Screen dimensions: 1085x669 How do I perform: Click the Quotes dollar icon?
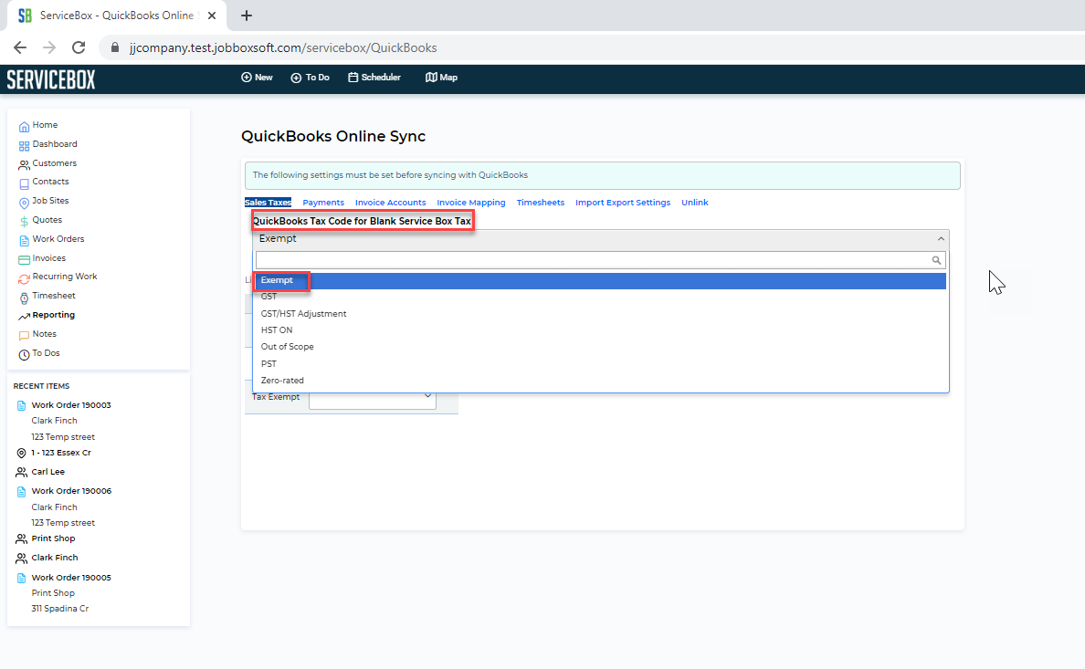click(x=25, y=222)
